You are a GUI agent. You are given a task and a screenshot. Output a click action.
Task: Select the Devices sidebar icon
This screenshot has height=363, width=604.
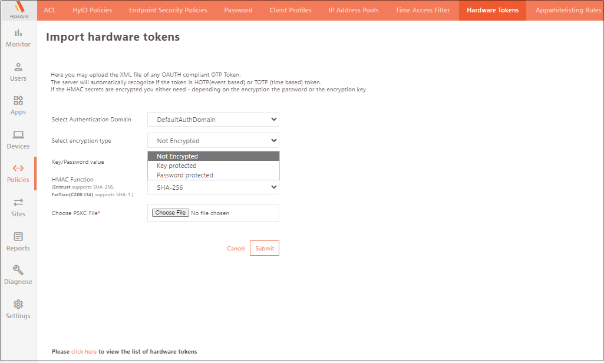[18, 135]
